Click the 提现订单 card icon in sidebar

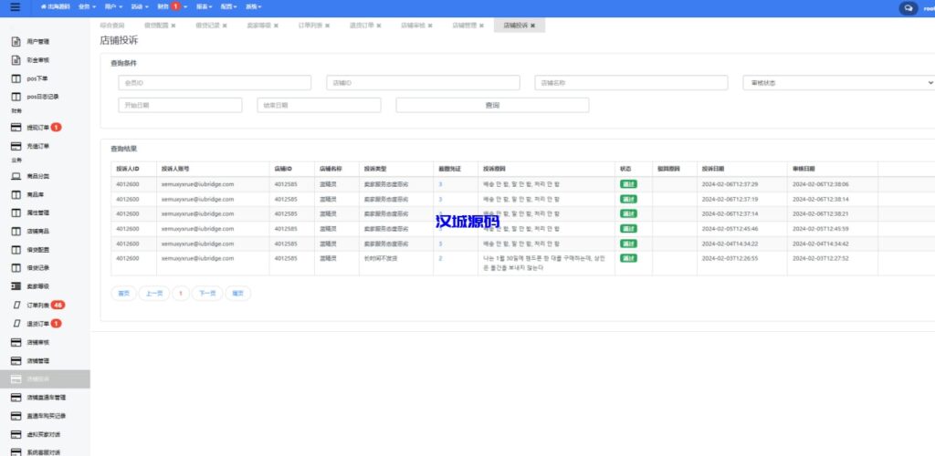(x=16, y=128)
